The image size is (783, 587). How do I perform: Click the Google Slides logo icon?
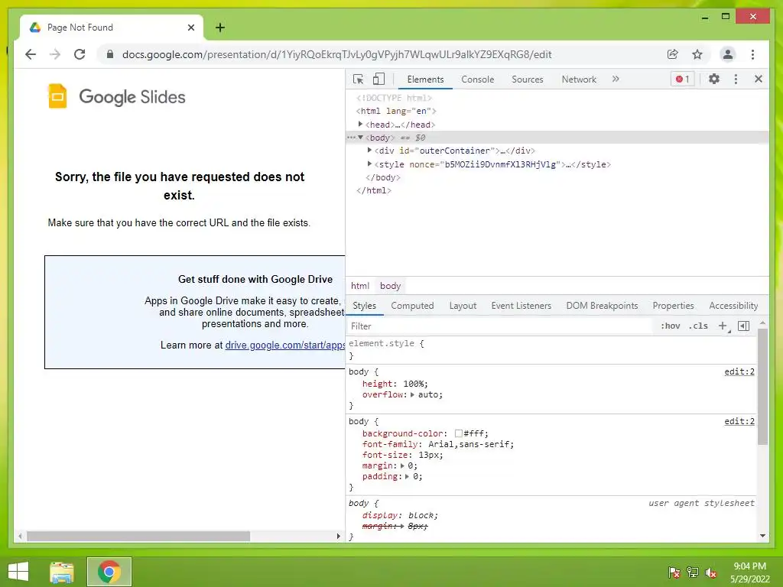coord(57,96)
